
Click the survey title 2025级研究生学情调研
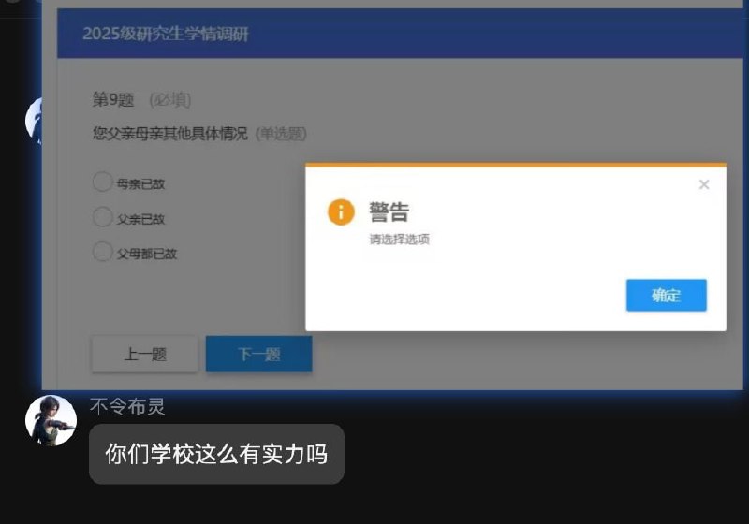[166, 34]
